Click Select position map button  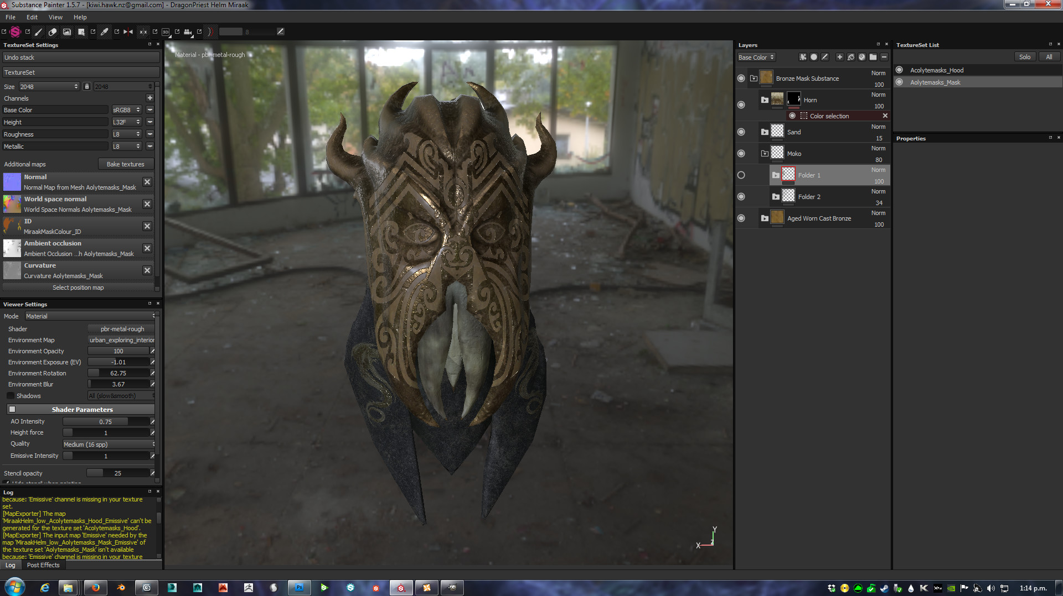pos(78,287)
